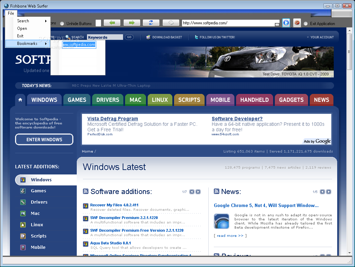Viewport: 355px width, 267px height.
Task: Switch to the WINDOWS tab
Action: 45,100
